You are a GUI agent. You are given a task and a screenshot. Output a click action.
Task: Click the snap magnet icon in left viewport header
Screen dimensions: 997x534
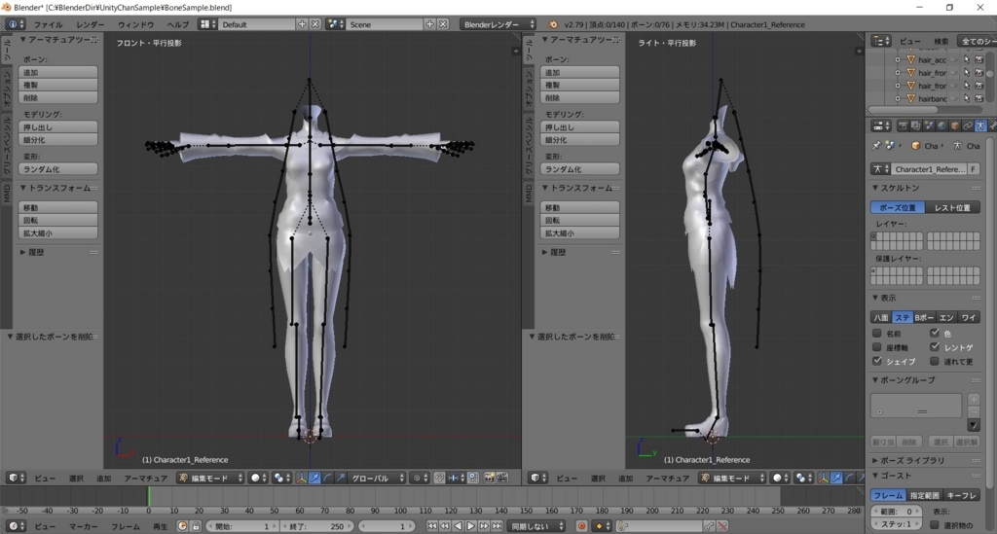click(439, 478)
